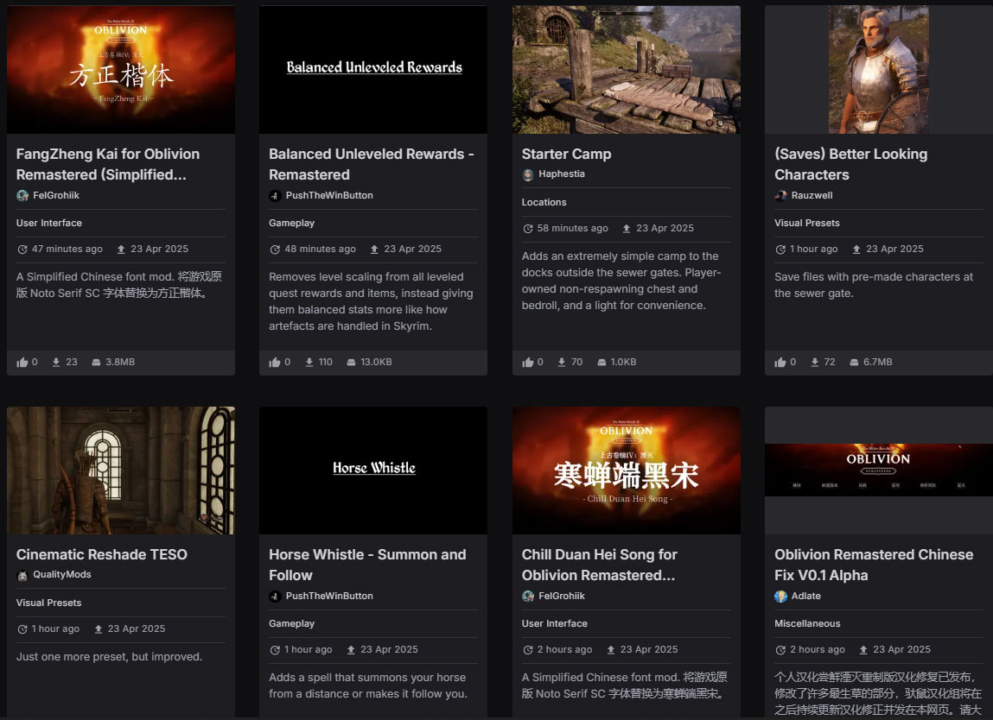This screenshot has height=720, width=993.
Task: Open Horse Whistle - Summon and Follow title
Action: (367, 565)
